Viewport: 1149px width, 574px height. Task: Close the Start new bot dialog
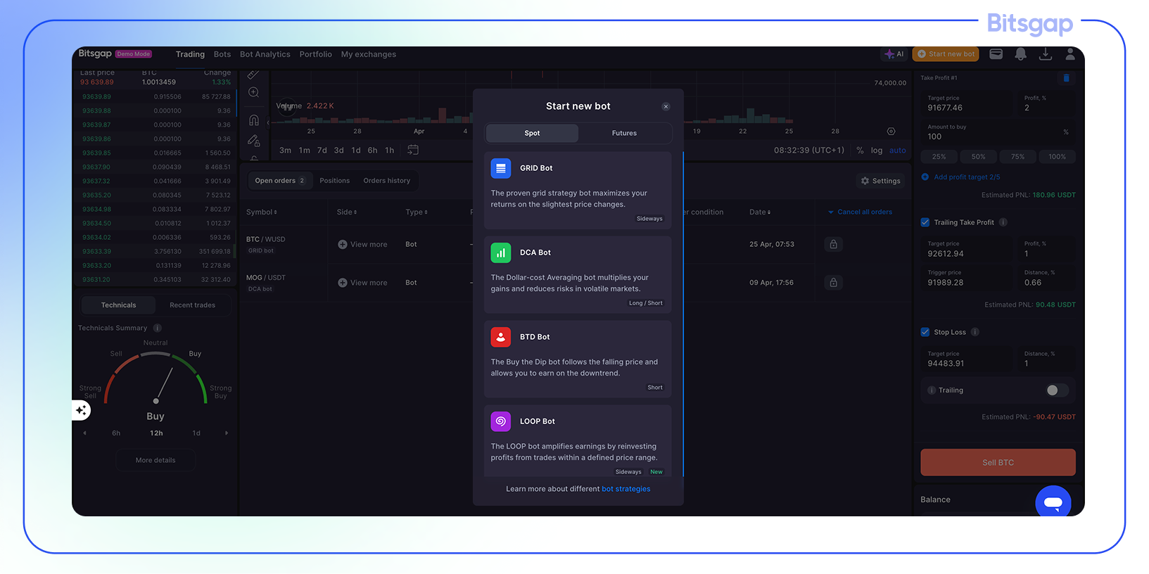pos(666,107)
